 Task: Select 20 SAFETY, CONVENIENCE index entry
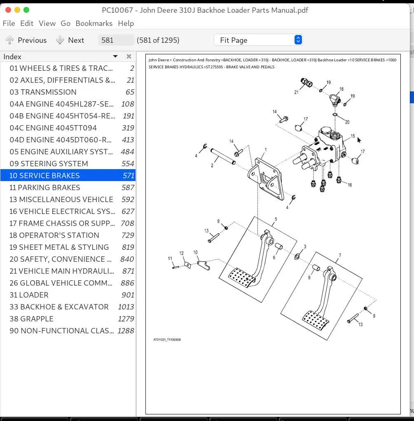point(68,259)
